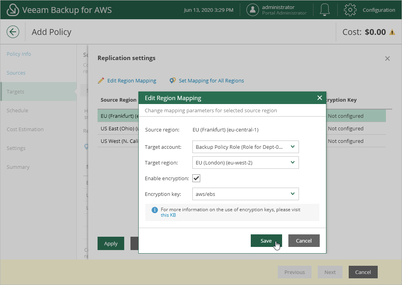Open the 'this KB' link
This screenshot has height=285, width=402.
point(168,215)
